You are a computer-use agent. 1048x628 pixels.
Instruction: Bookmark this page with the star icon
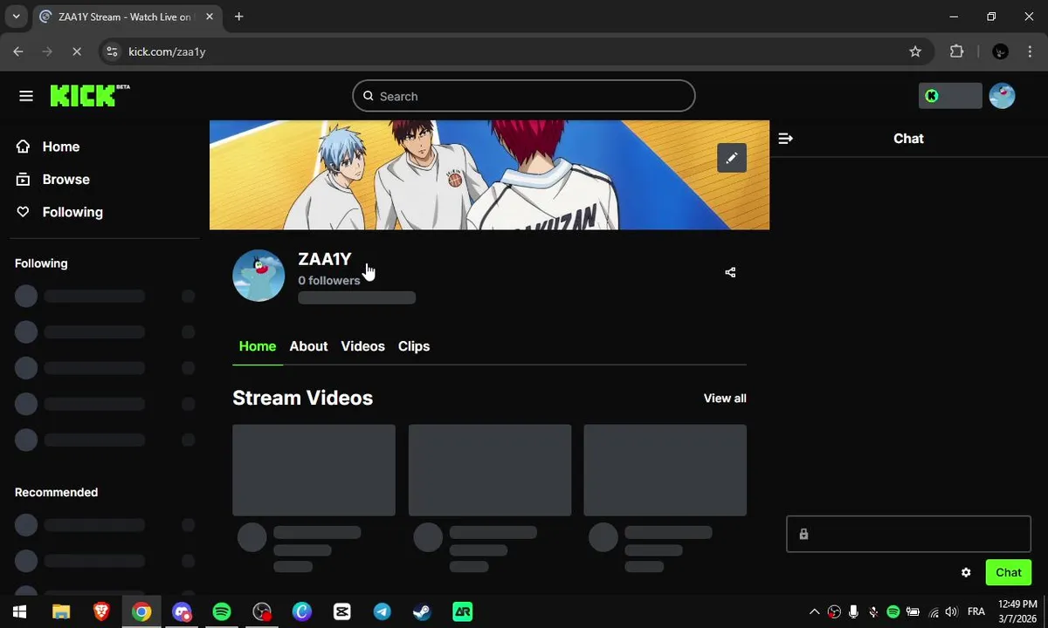915,51
